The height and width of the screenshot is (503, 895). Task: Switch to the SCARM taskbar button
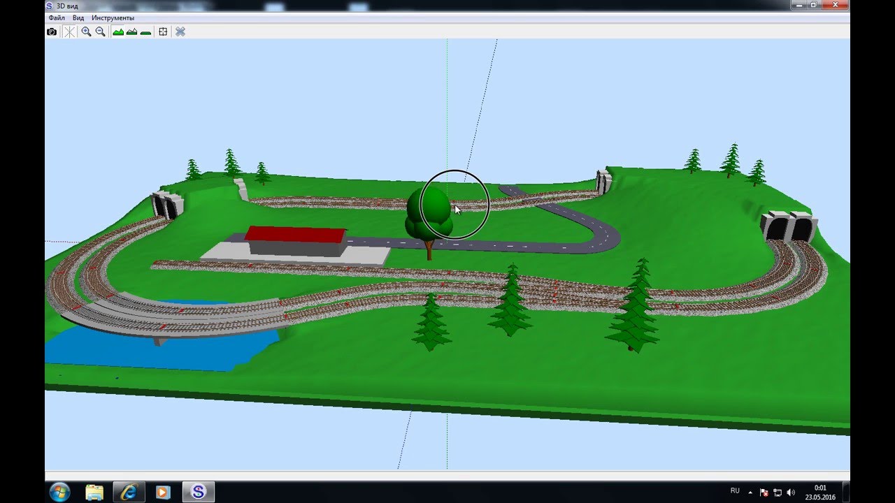click(199, 492)
